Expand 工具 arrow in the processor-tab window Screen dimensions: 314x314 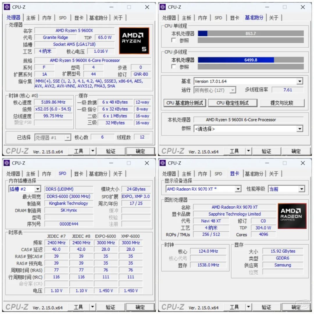coord(93,151)
